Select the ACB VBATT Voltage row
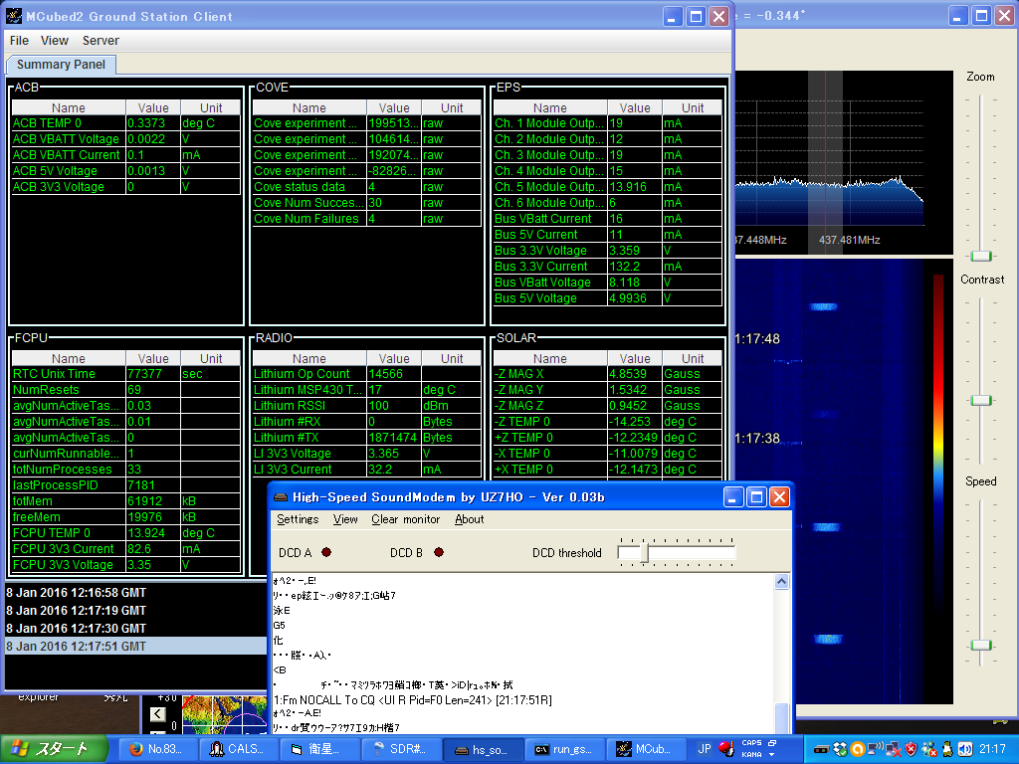 point(126,139)
